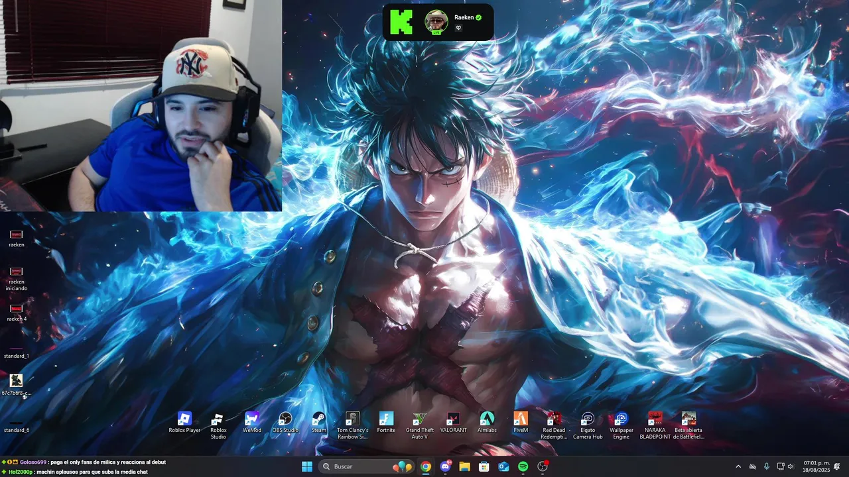
Task: Open File Explorer from the taskbar
Action: [464, 466]
